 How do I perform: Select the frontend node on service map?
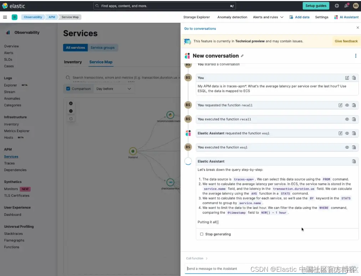[133, 151]
